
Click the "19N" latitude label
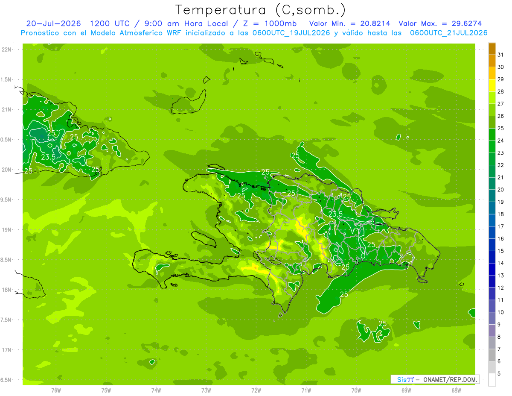click(x=7, y=230)
